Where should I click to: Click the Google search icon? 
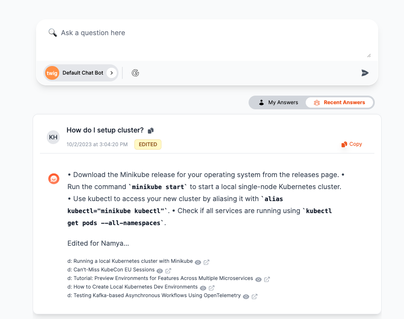click(x=135, y=73)
